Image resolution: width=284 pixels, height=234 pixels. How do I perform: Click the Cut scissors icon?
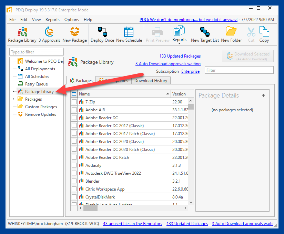[x=251, y=35]
